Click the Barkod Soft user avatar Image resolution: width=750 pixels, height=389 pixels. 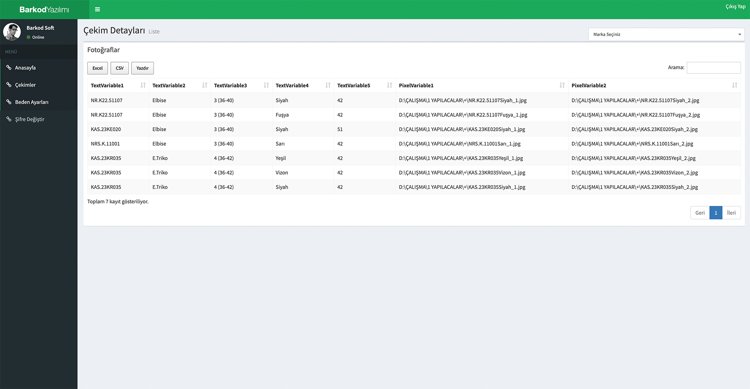[12, 32]
